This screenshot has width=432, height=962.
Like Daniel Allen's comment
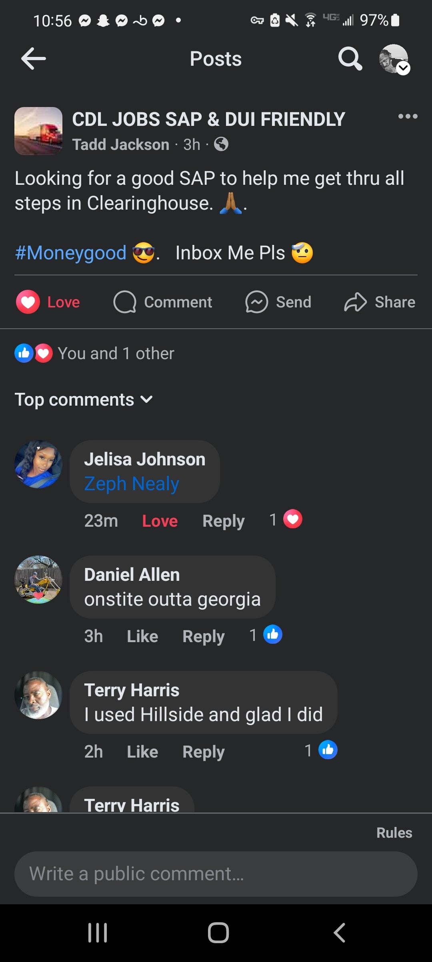coord(142,636)
